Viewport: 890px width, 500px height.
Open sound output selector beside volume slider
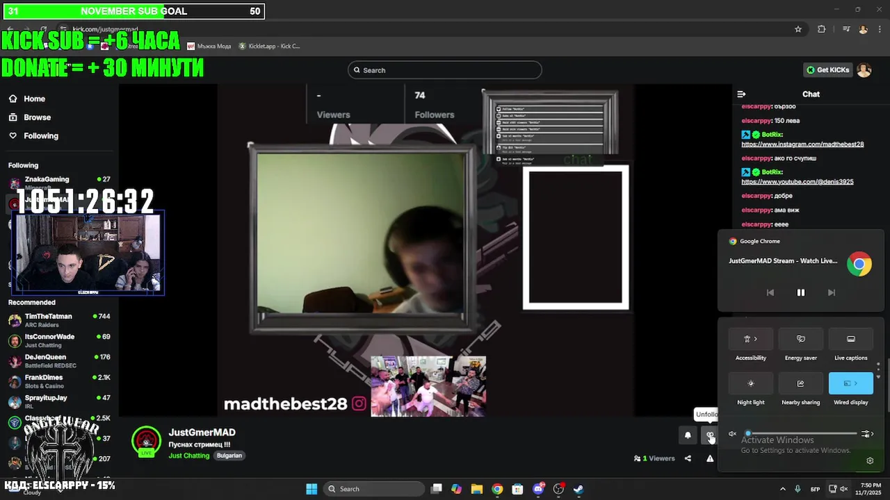pos(867,434)
